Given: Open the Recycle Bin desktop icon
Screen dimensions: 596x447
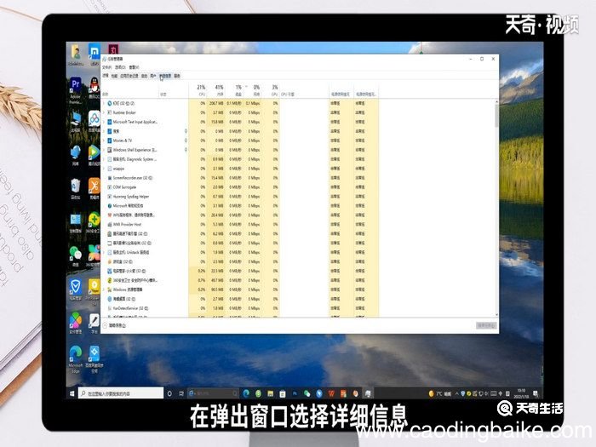Looking at the screenshot, I should (x=75, y=188).
